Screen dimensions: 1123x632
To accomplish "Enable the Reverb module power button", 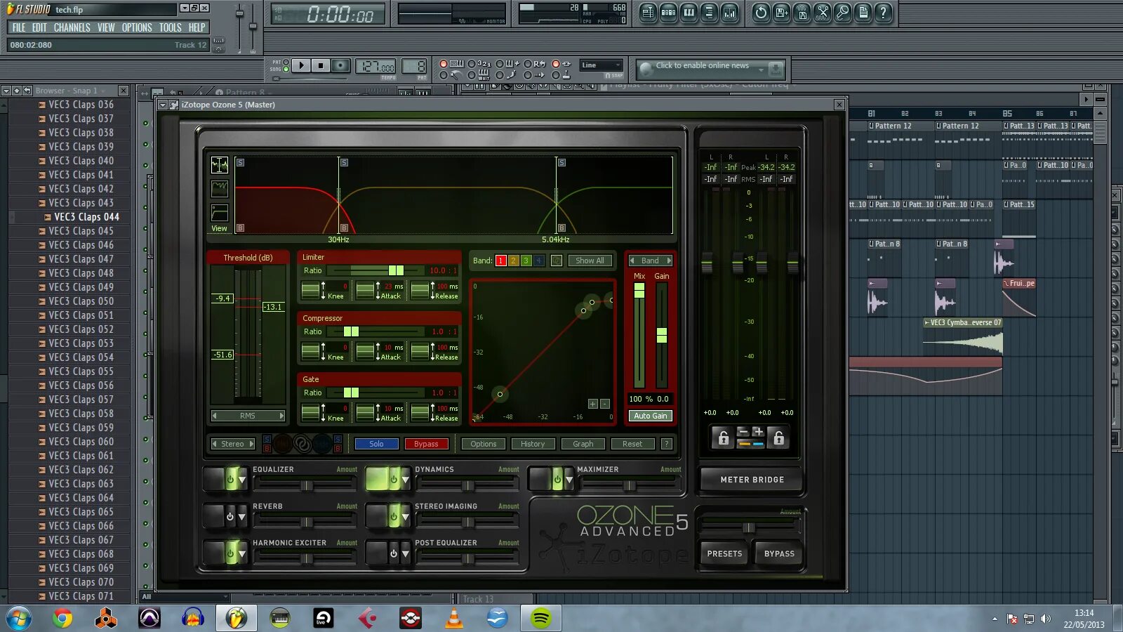I will 230,517.
